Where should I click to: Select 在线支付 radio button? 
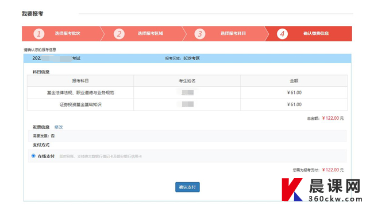pyautogui.click(x=33, y=156)
